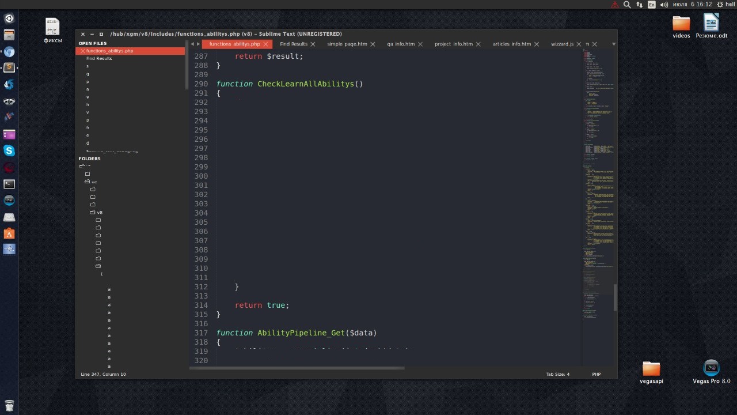Open the Skype icon in the dock

point(9,151)
